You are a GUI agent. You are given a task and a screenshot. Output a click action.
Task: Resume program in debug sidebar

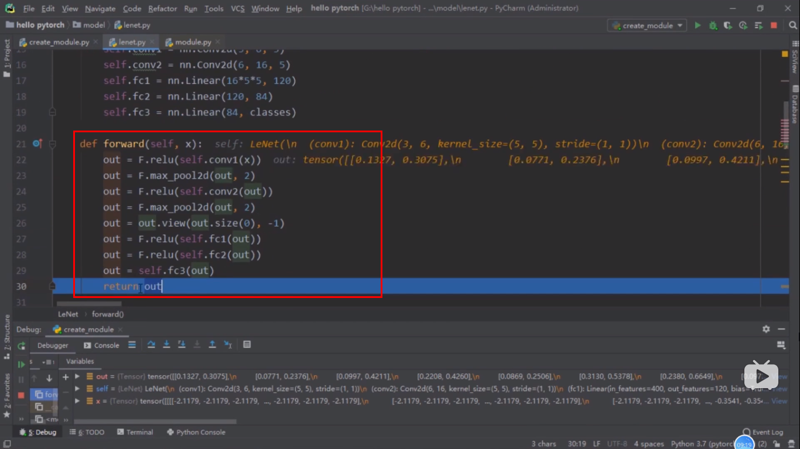[21, 364]
